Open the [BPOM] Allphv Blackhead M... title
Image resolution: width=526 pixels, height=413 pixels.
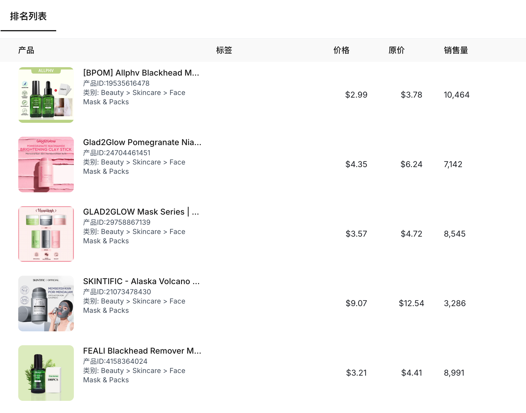pos(141,73)
